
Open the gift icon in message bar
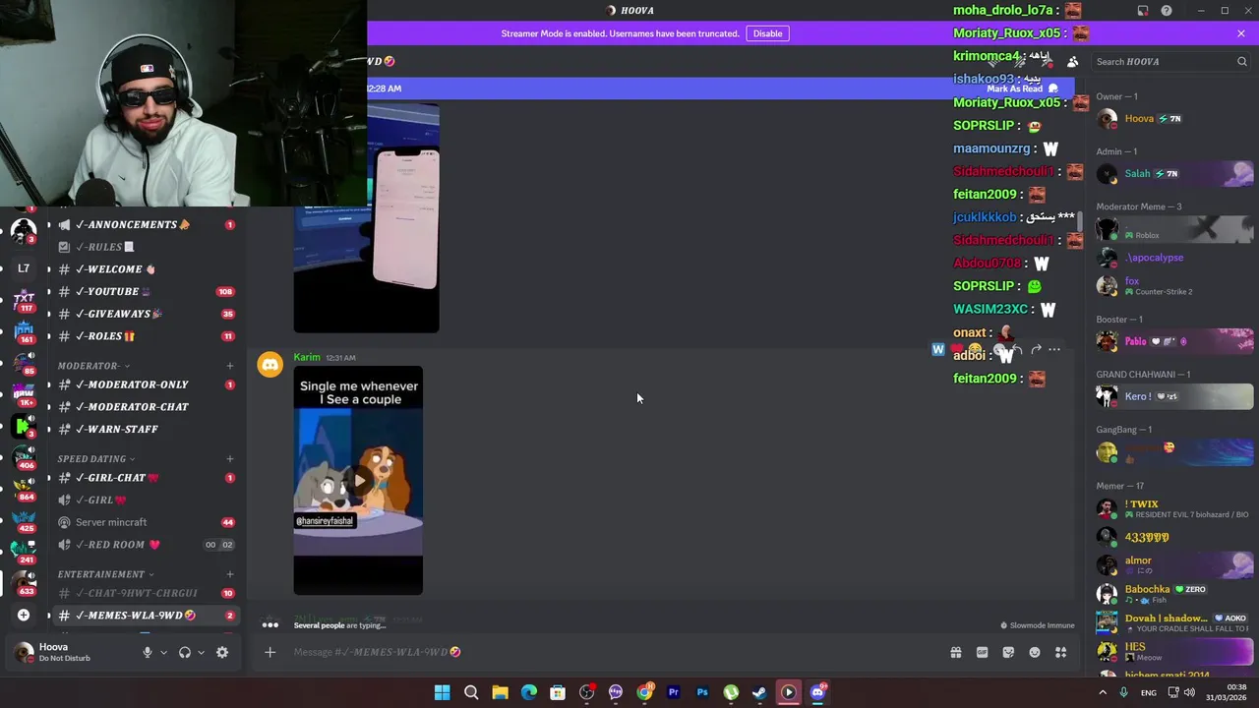click(x=955, y=652)
